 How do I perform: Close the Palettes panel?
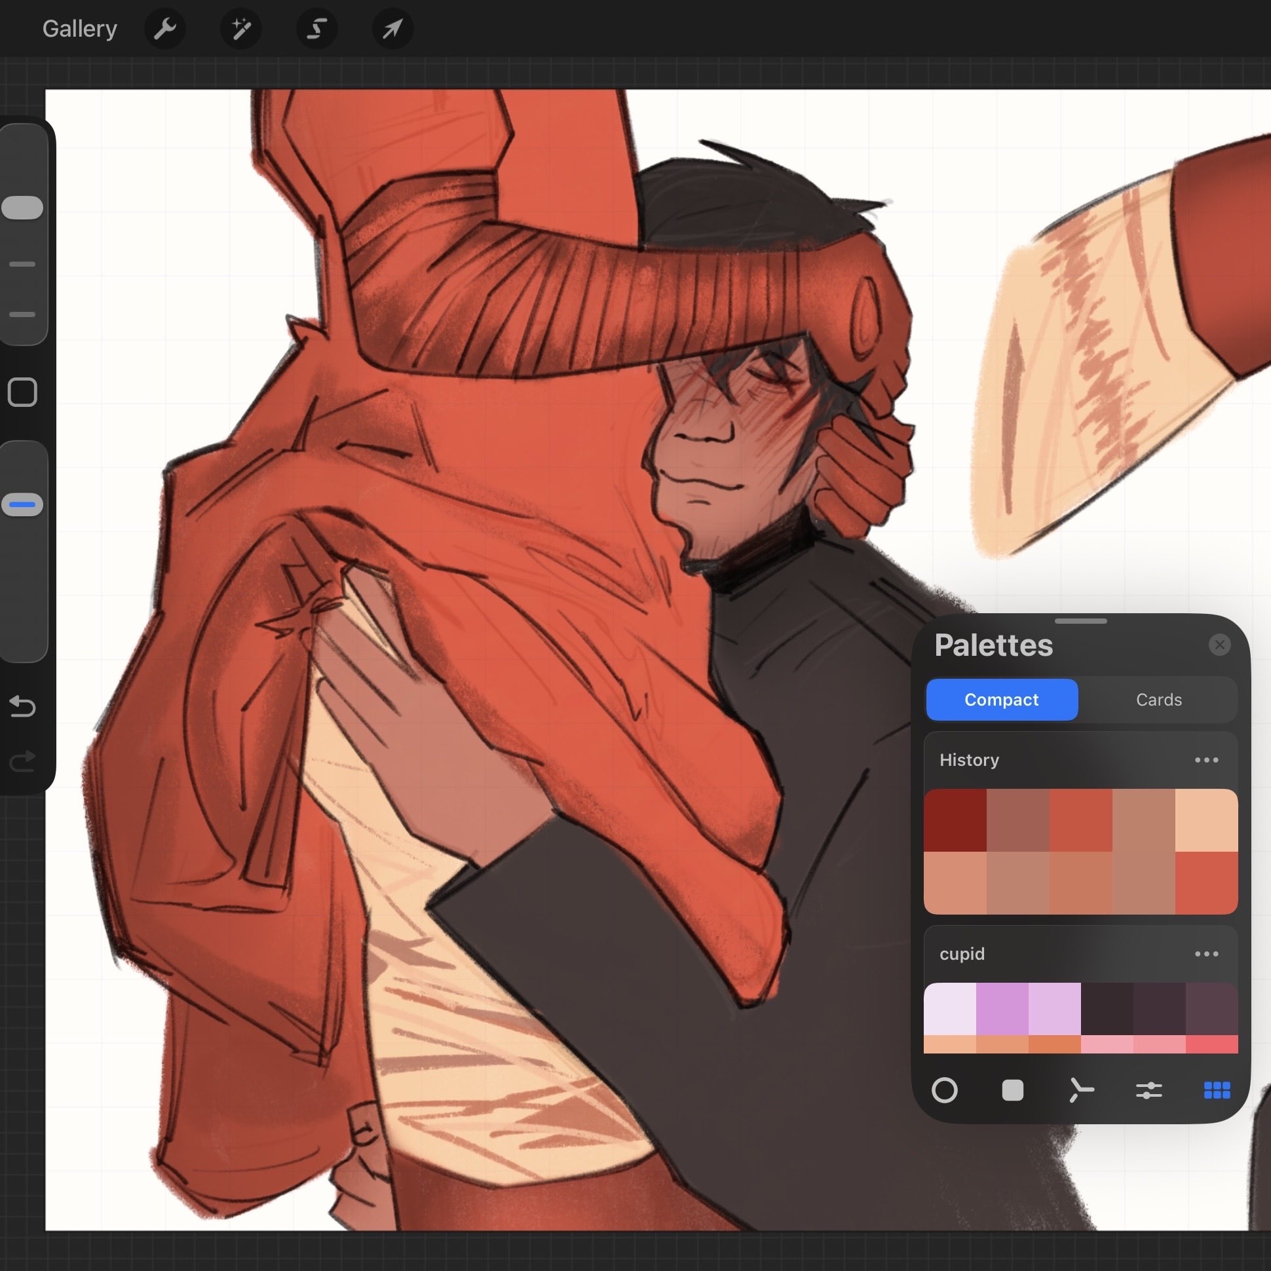[1219, 645]
